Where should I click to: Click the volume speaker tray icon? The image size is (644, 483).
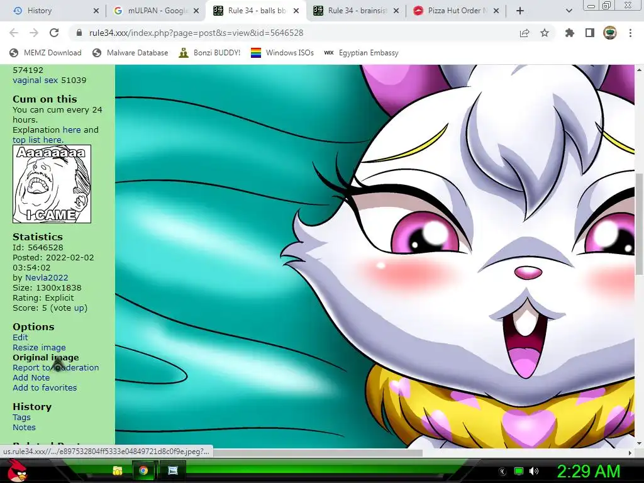(534, 471)
